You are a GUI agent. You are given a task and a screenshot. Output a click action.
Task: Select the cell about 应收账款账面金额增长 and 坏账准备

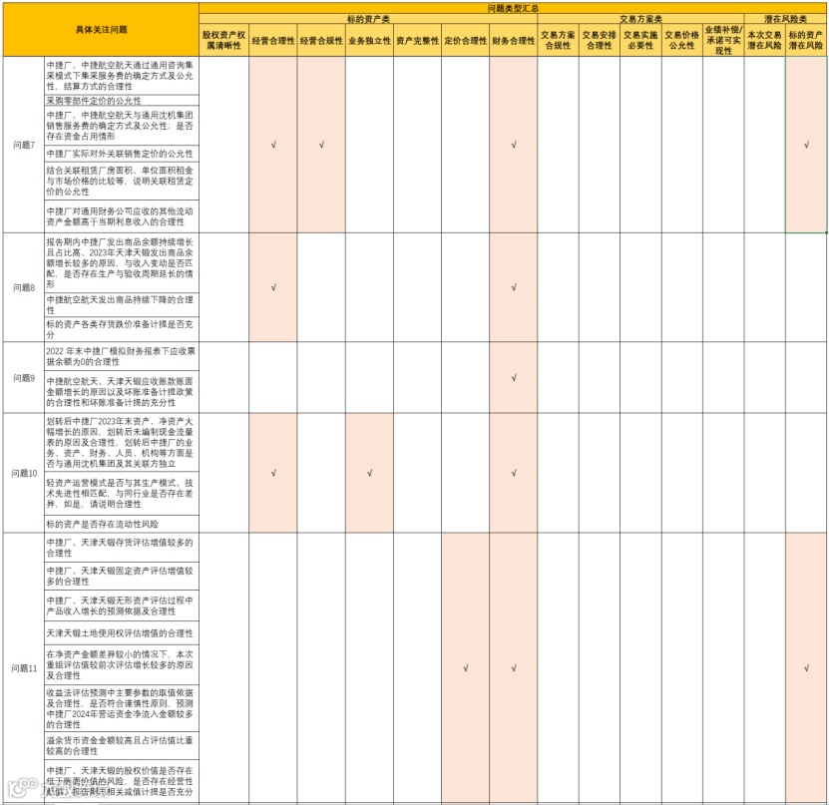point(122,392)
